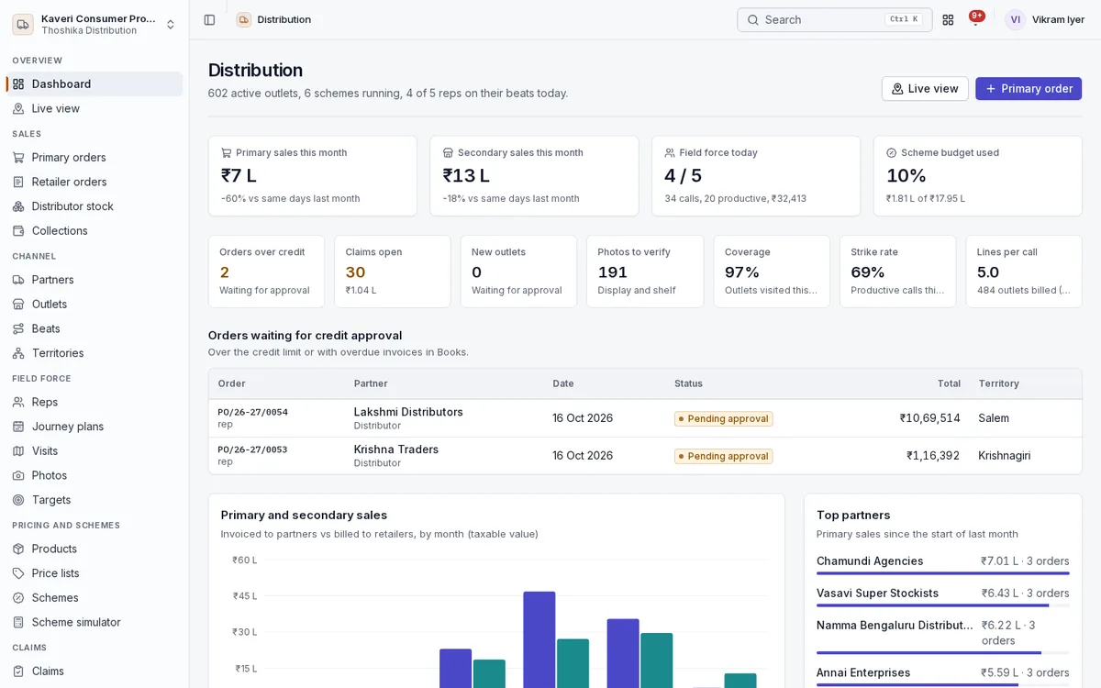The image size is (1101, 688).
Task: Click the Photos sidebar icon
Action: [x=18, y=475]
